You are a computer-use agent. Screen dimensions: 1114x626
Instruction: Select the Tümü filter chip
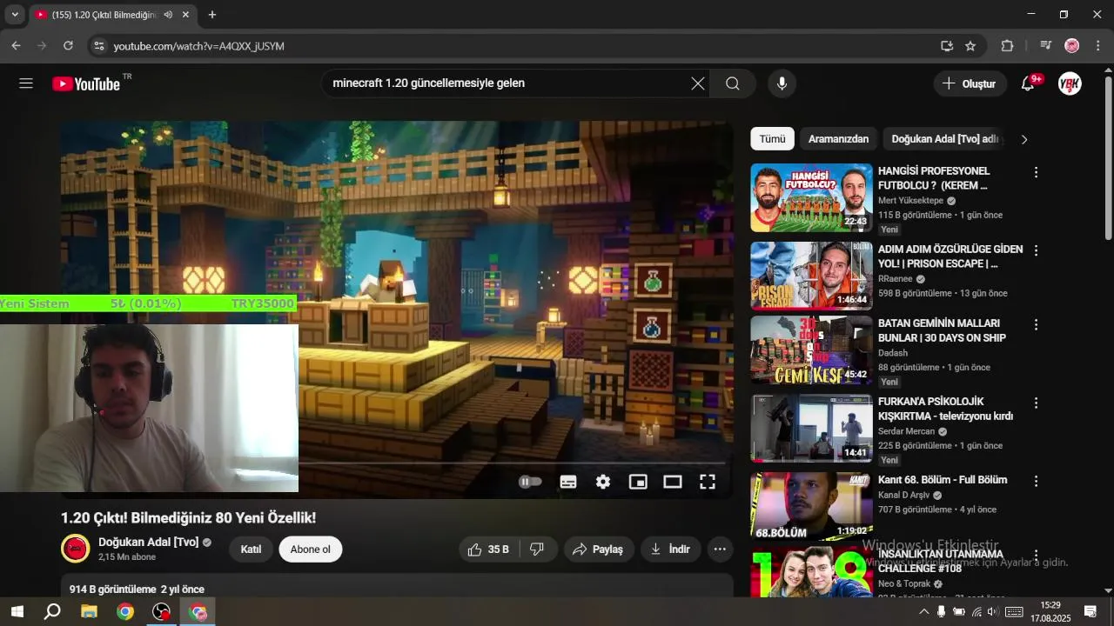click(x=772, y=139)
